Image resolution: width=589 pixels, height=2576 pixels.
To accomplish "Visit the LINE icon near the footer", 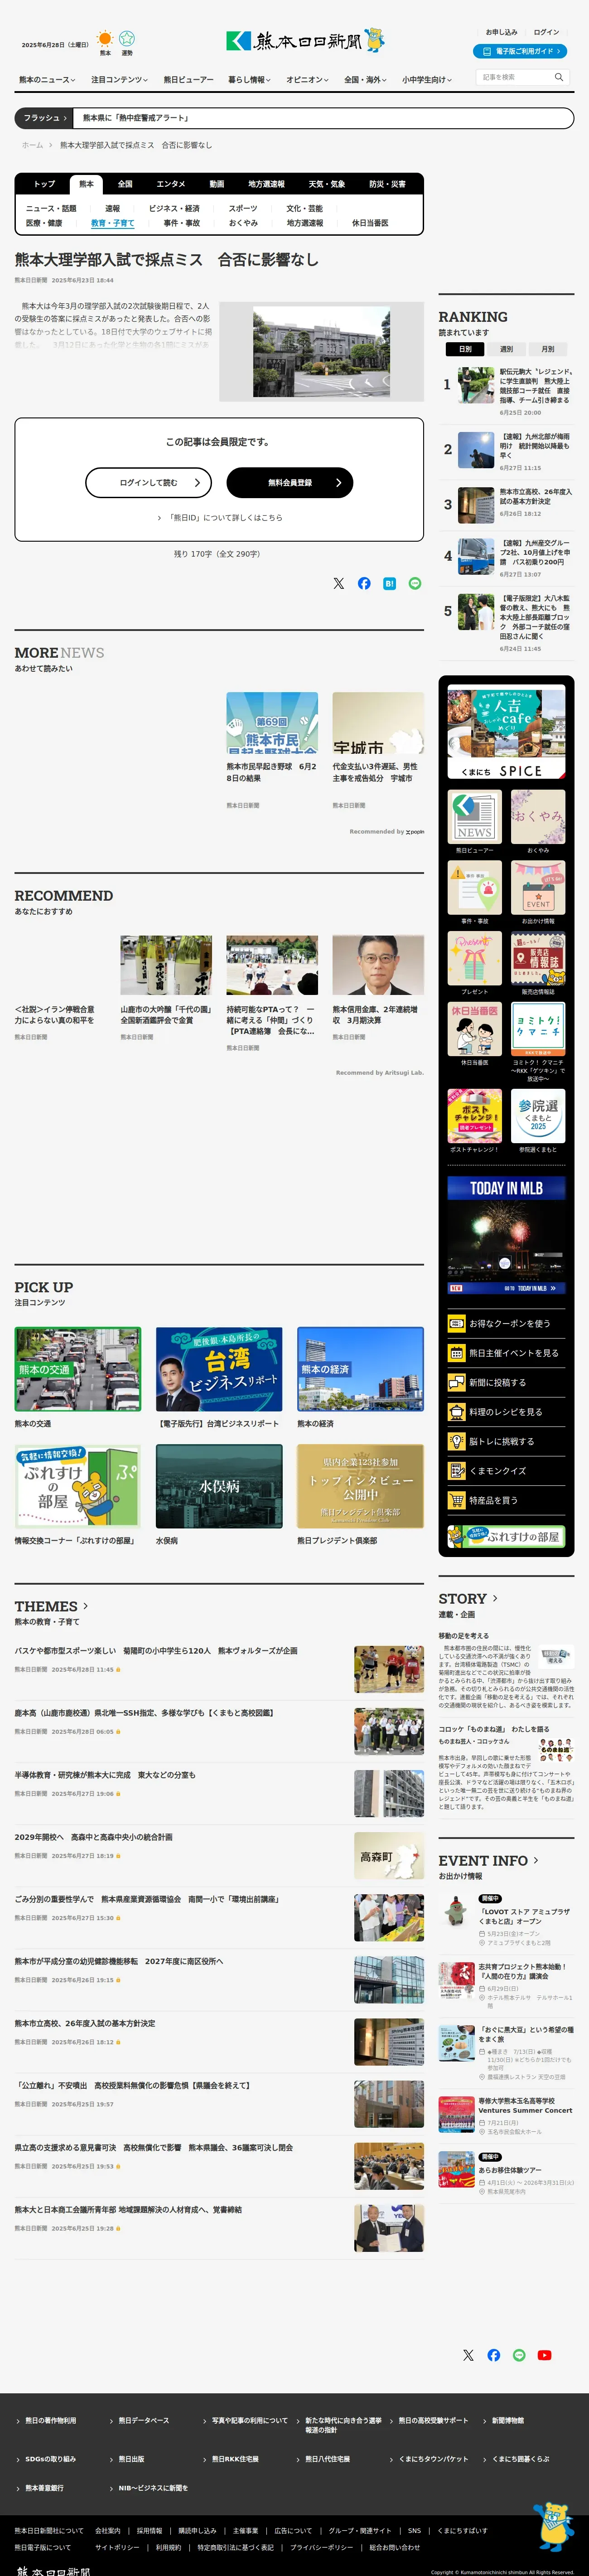I will point(519,2355).
